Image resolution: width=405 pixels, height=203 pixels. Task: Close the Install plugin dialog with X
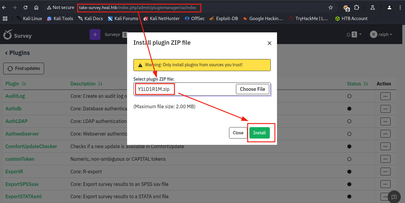point(269,43)
